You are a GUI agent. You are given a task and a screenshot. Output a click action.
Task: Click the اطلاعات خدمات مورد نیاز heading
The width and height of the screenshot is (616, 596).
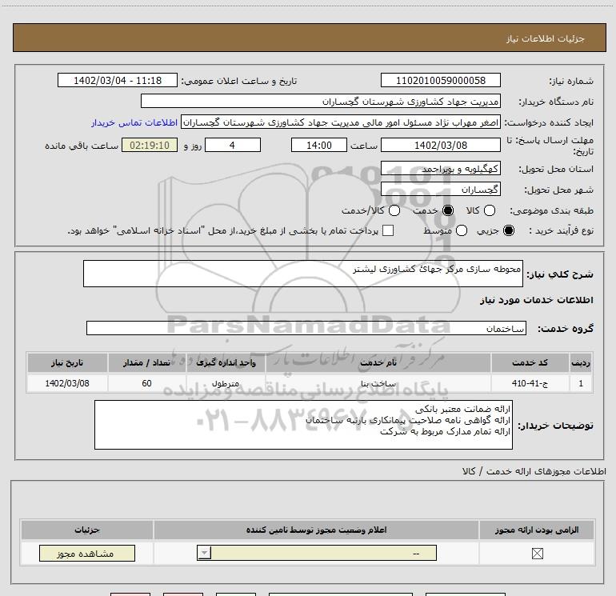pos(536,300)
